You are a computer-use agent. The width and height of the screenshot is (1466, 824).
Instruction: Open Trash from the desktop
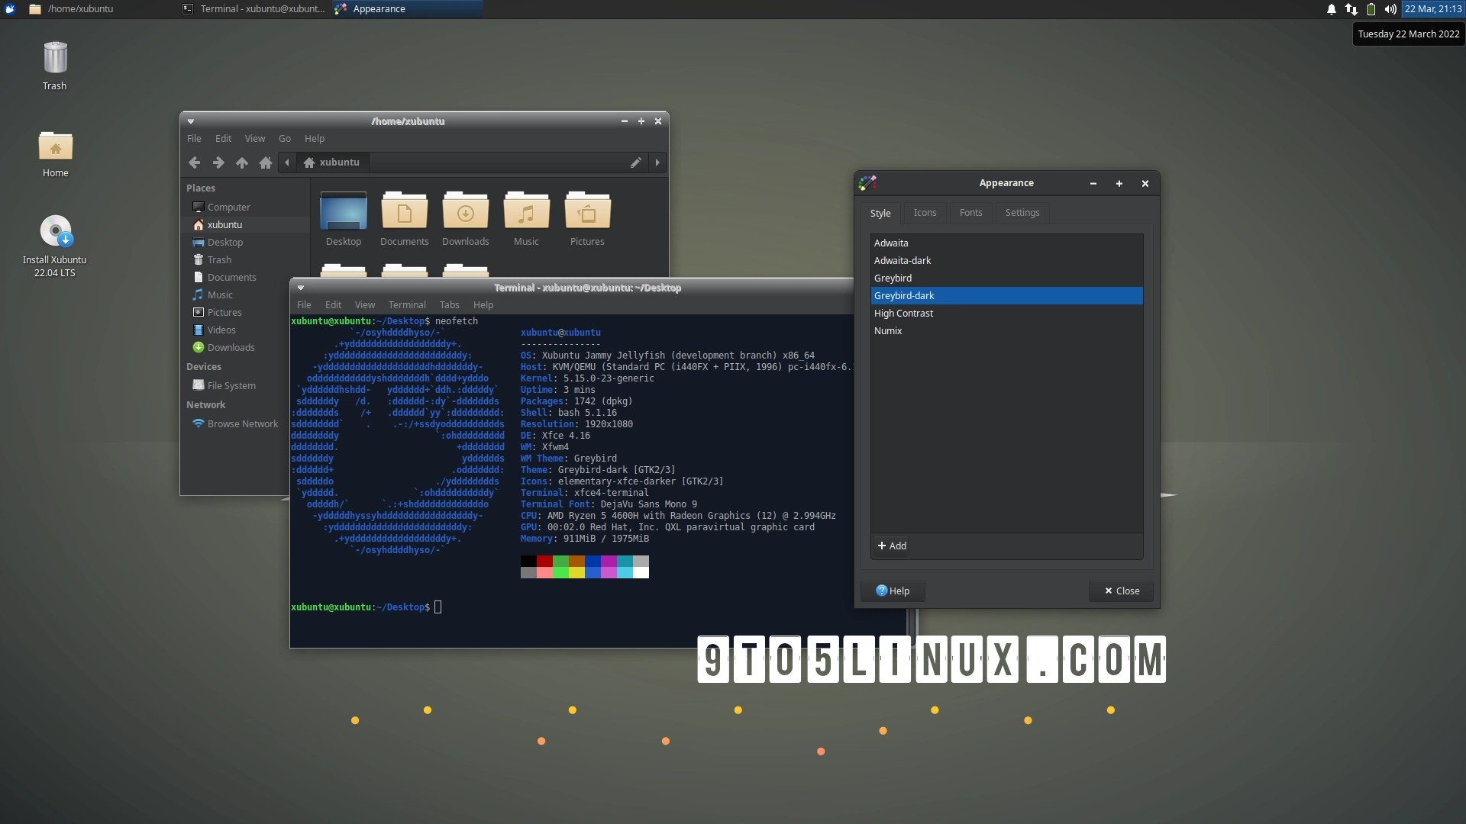[54, 57]
